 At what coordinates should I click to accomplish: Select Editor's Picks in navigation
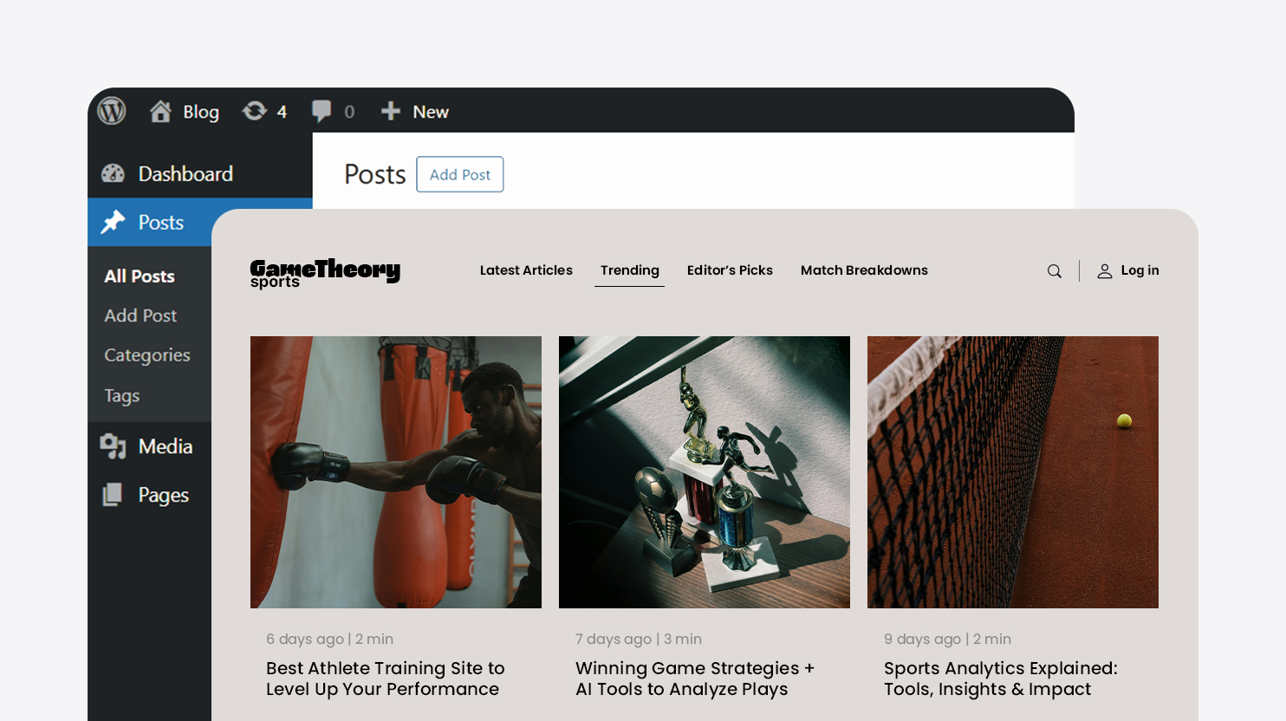[730, 270]
